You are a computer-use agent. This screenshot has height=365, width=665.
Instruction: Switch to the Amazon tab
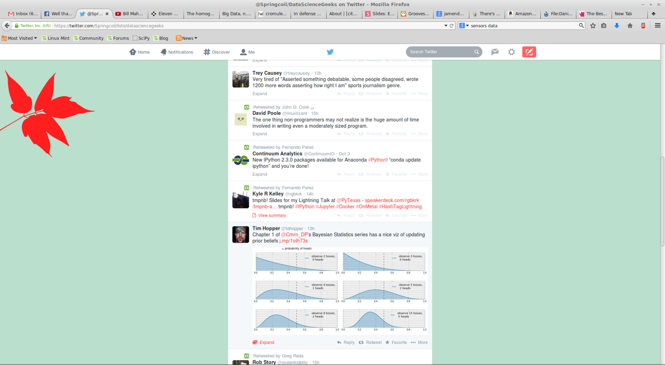pos(522,14)
